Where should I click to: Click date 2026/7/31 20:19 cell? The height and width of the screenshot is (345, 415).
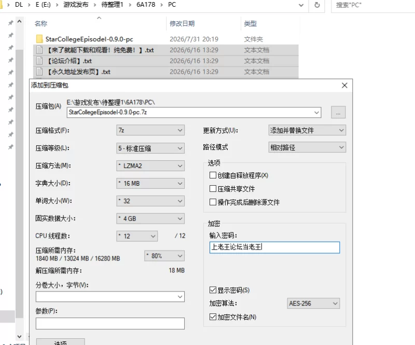click(x=193, y=39)
